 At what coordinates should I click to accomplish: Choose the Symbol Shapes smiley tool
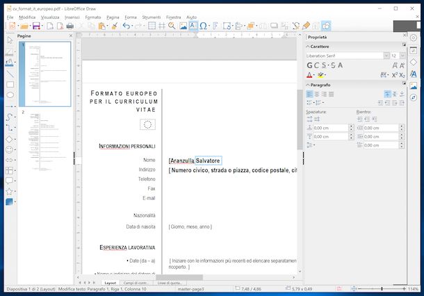pyautogui.click(x=9, y=149)
